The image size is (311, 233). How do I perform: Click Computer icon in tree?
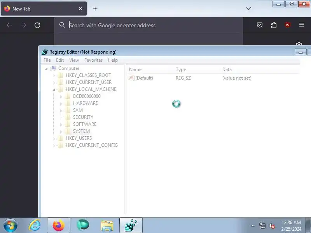pos(53,68)
